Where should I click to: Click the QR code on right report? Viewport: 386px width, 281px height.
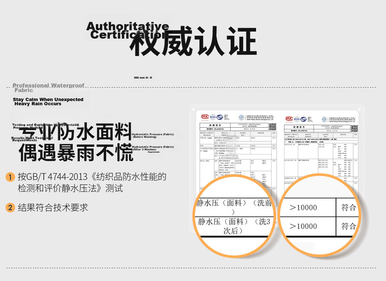pos(354,129)
